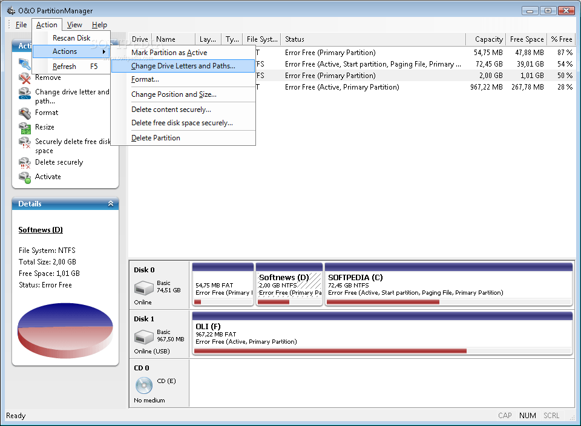This screenshot has width=581, height=426.
Task: Open the View menu
Action: pyautogui.click(x=74, y=25)
